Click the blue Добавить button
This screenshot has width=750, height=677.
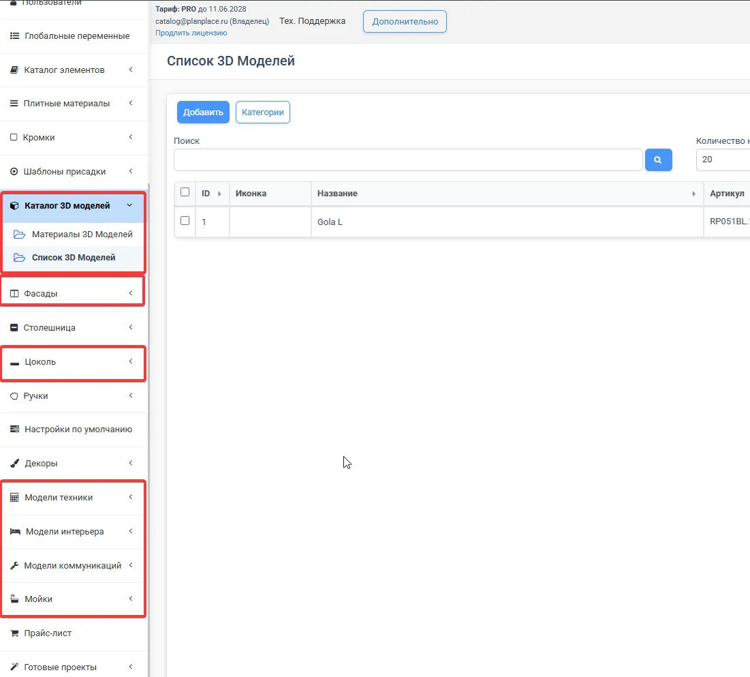[203, 112]
